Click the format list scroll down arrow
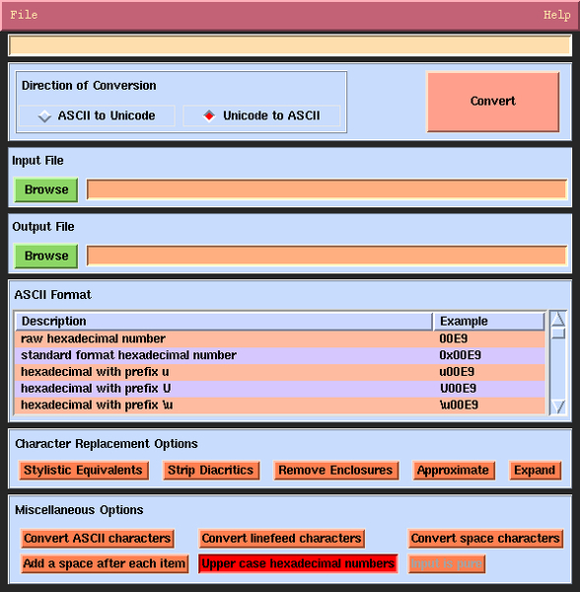580x592 pixels. coord(558,407)
